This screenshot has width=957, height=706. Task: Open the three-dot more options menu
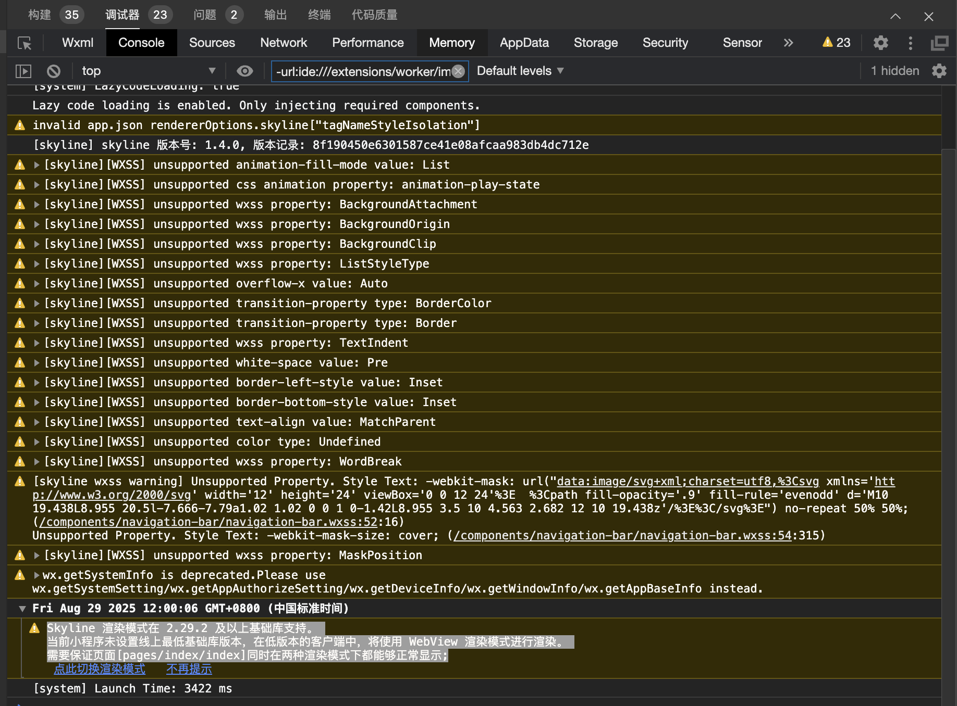[911, 43]
